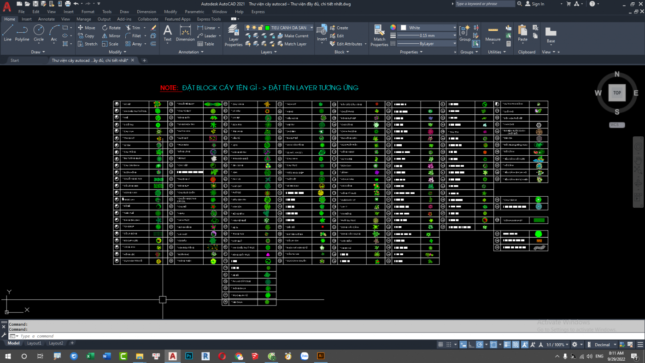645x363 pixels.
Task: Open the Layout1 tab
Action: click(x=34, y=343)
